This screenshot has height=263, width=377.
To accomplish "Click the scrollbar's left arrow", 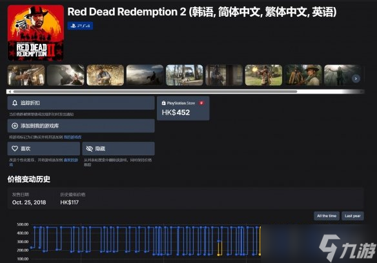I will pos(10,92).
